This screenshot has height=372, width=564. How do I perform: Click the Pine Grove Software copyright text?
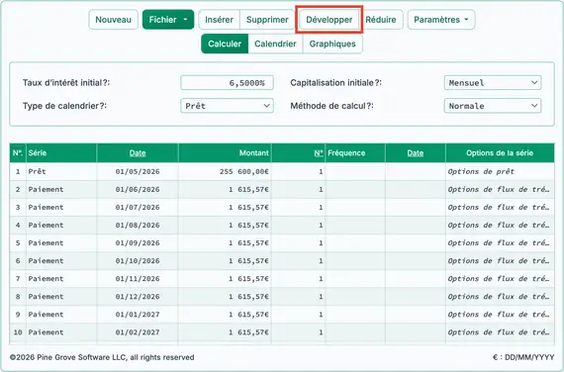[x=102, y=357]
